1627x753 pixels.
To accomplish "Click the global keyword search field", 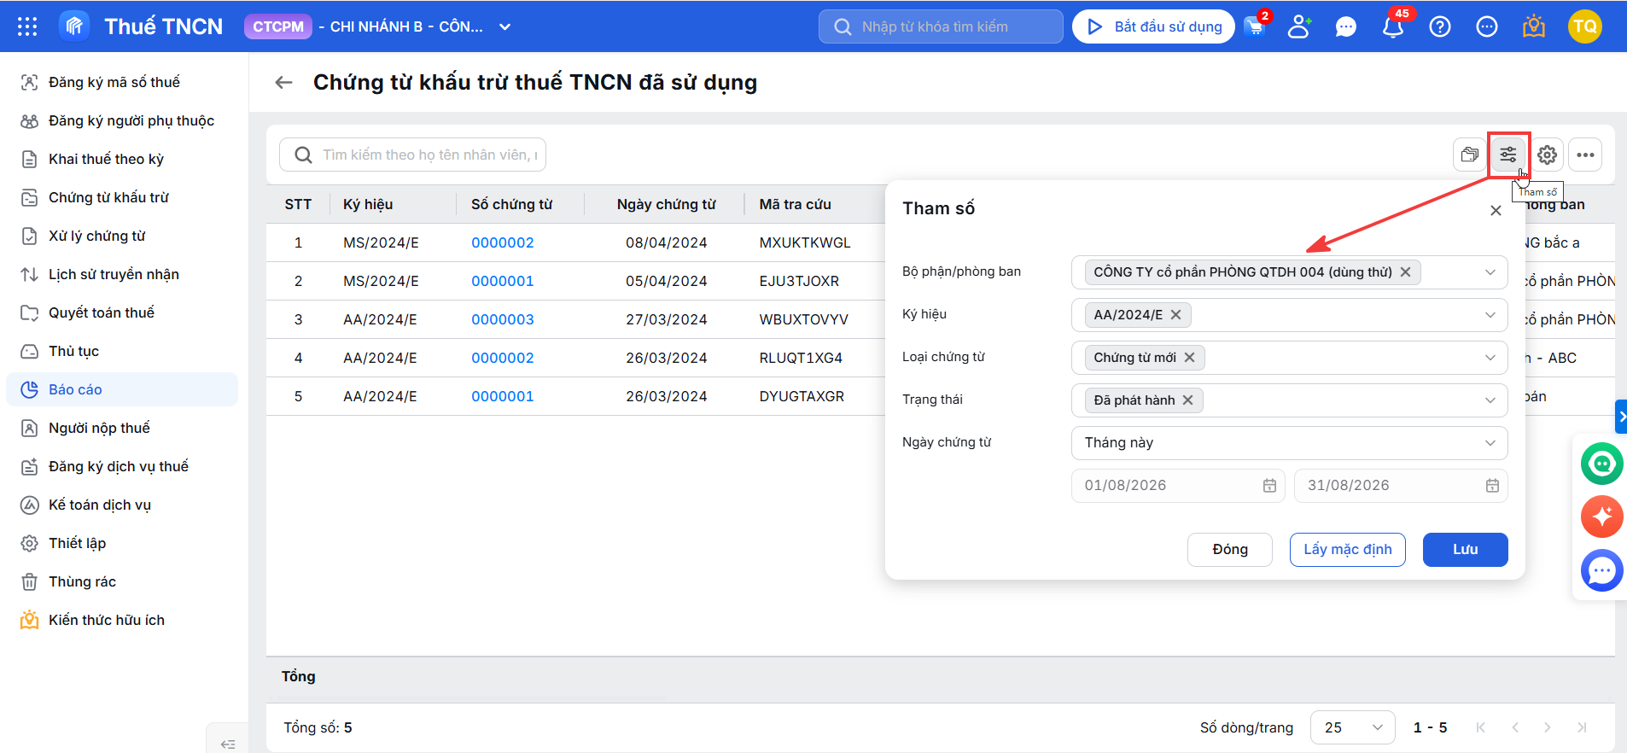I will tap(941, 26).
